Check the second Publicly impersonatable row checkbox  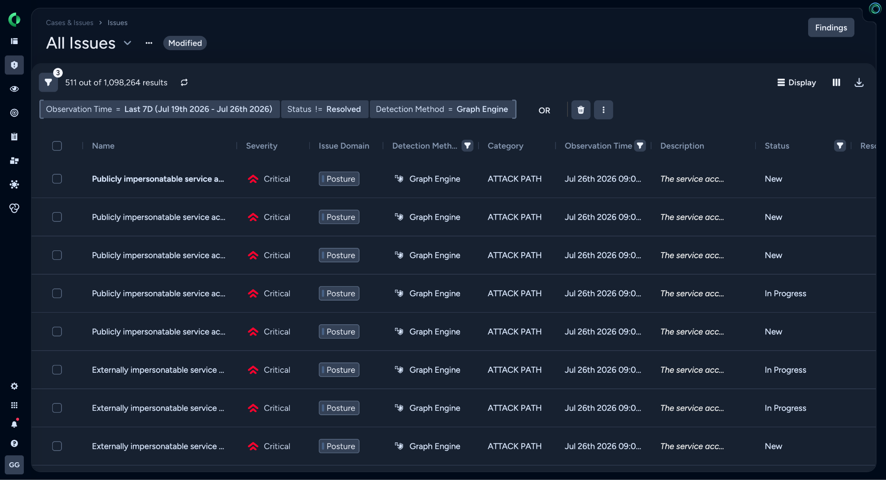click(57, 217)
